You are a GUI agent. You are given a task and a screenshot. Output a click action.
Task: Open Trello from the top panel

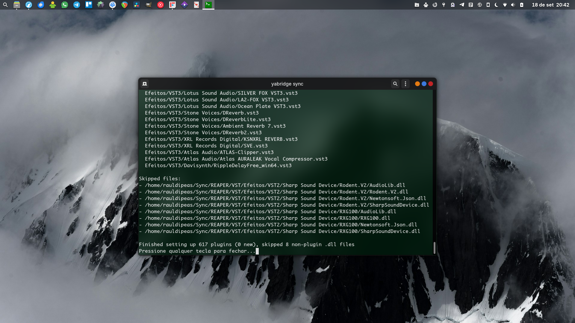(89, 5)
